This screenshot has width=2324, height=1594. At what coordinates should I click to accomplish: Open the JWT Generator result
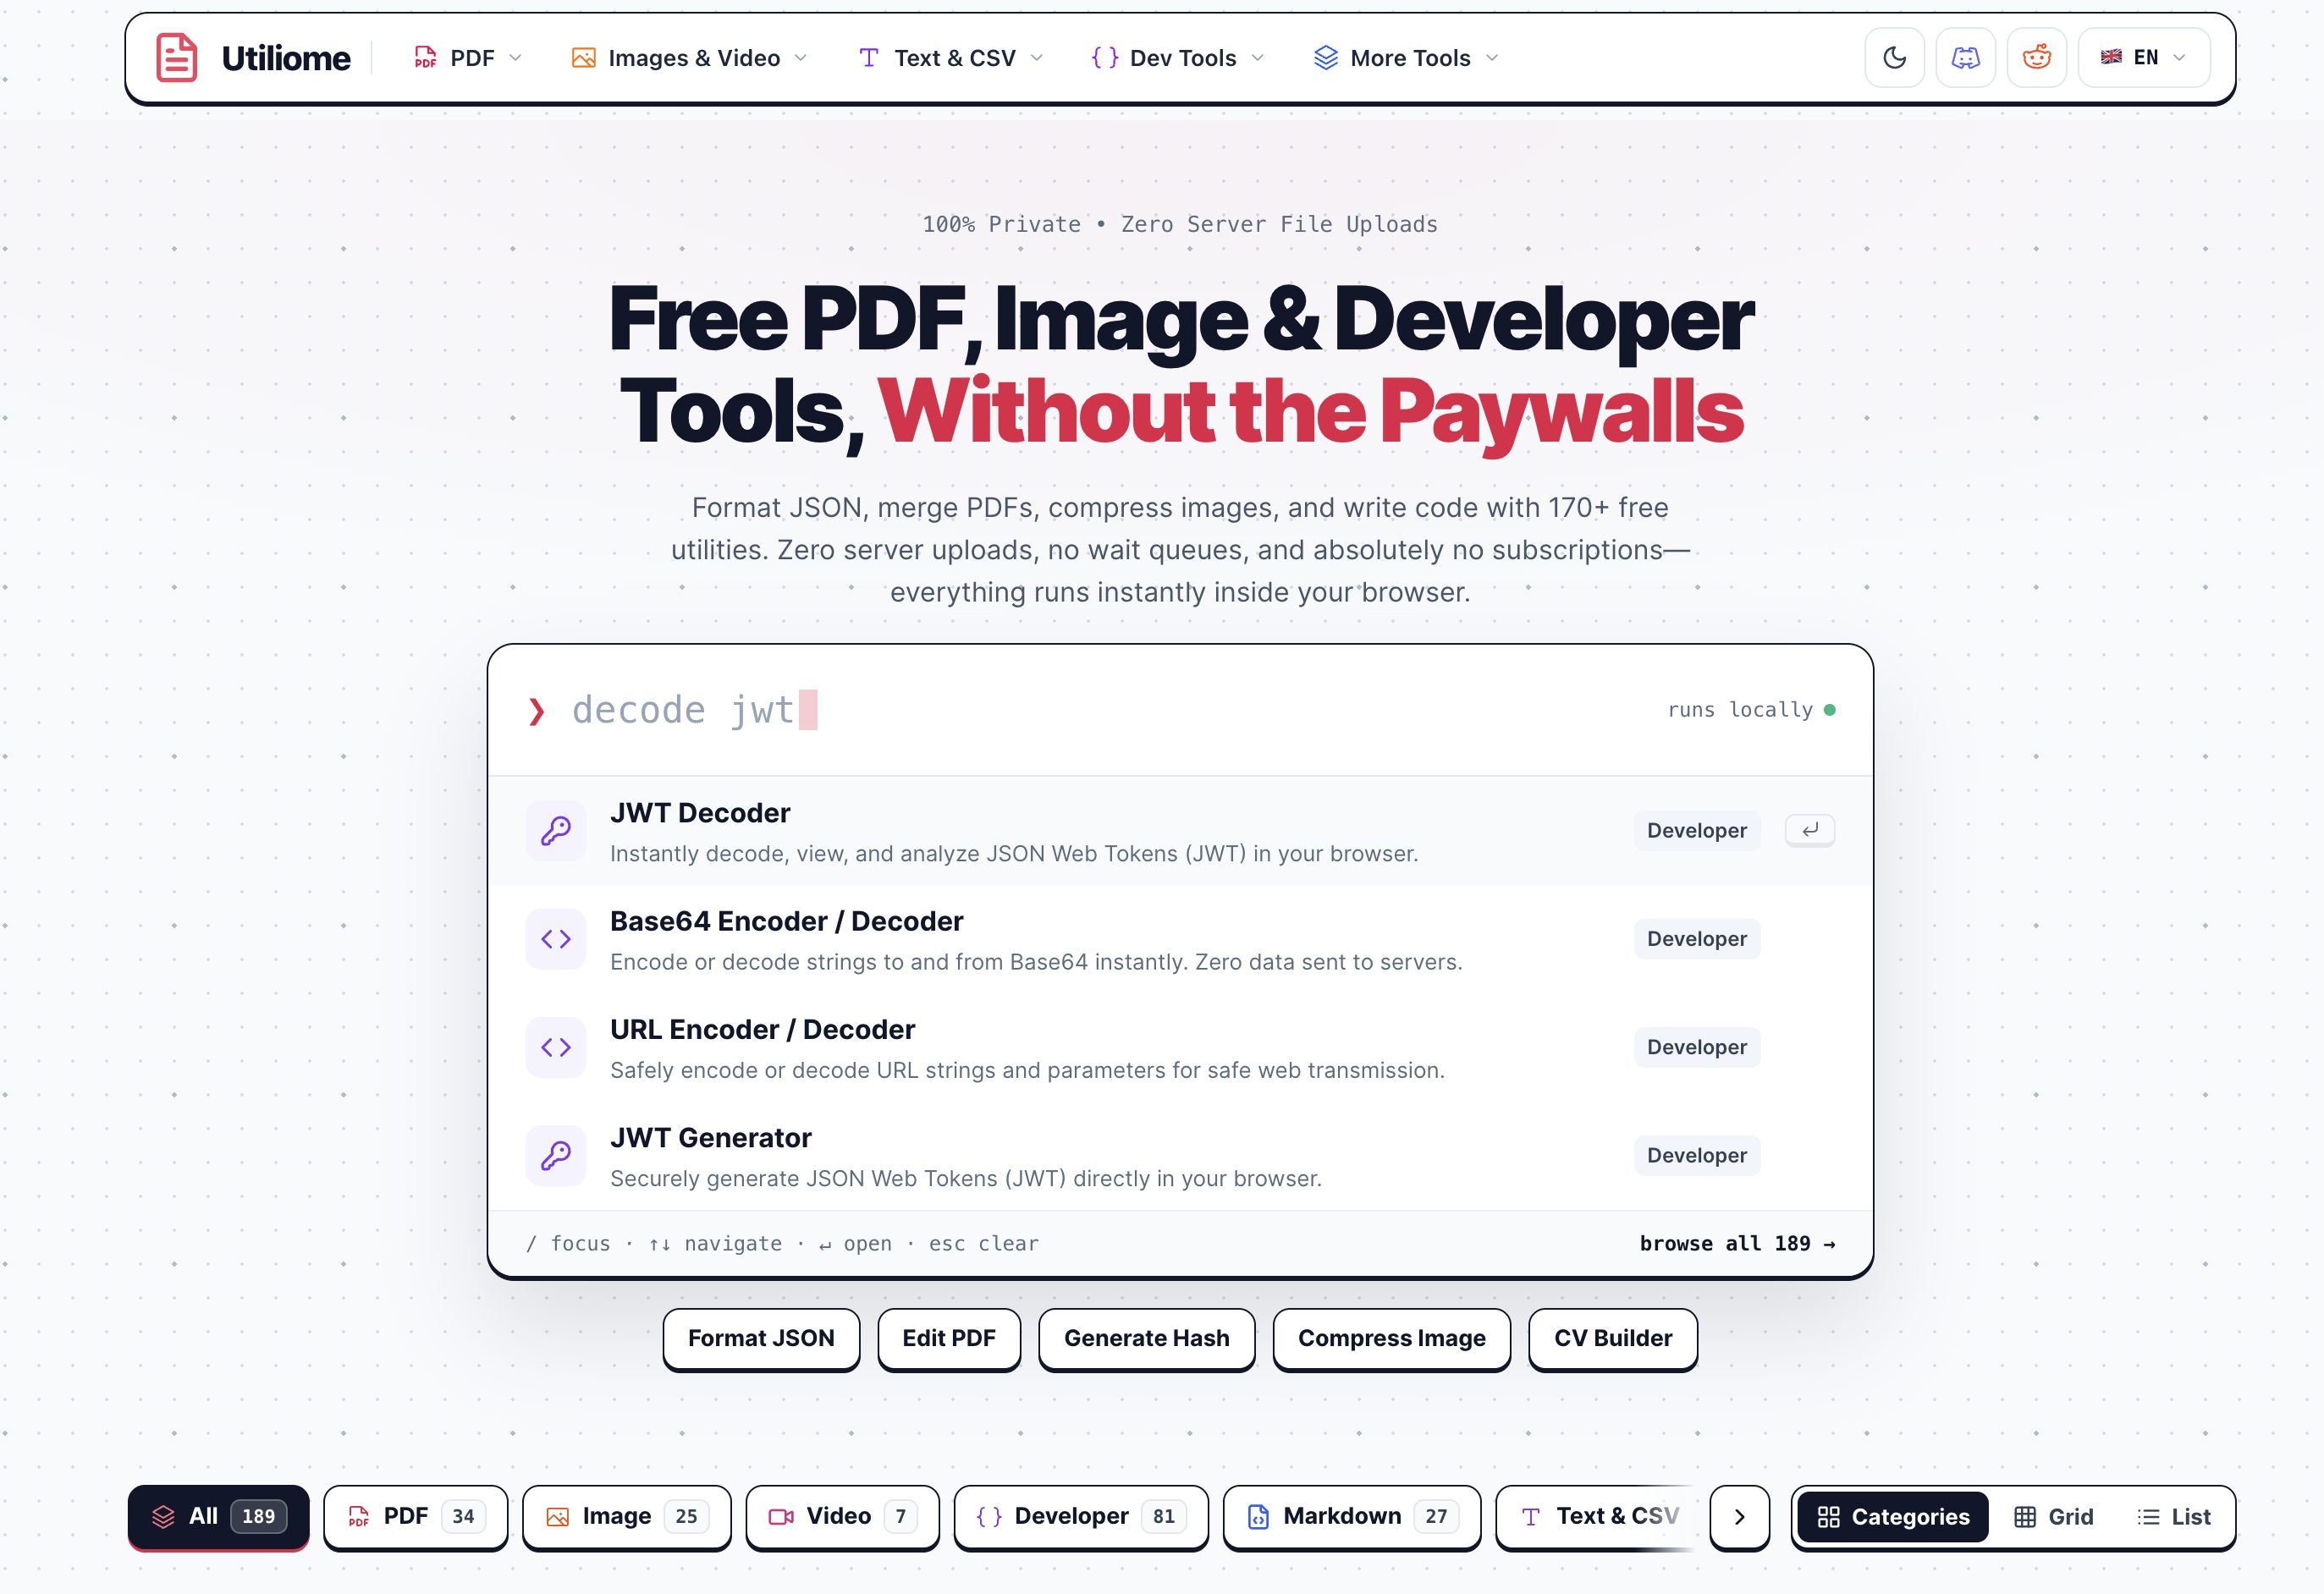pos(1180,1155)
